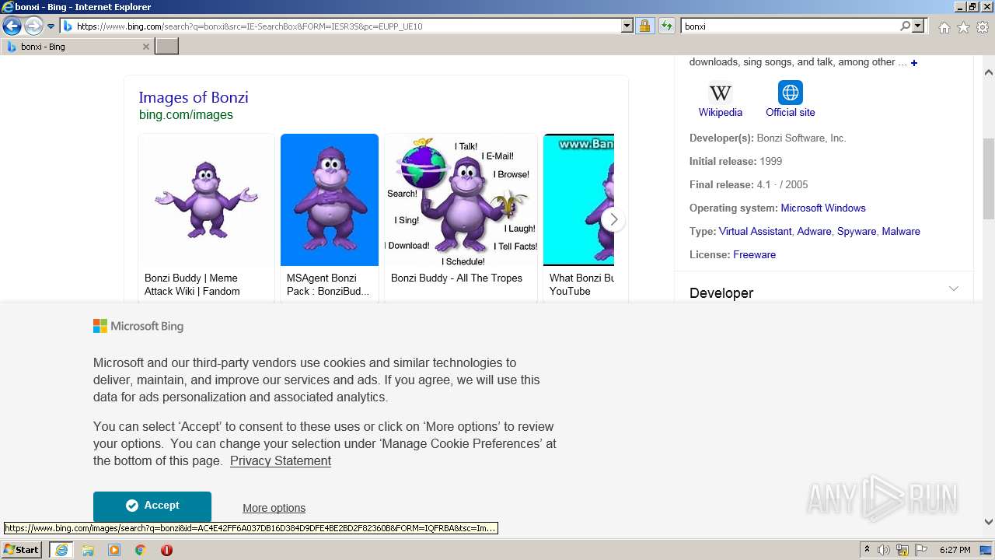Click 'Bonzi Buddy - All The Tropes' caption
Screen dimensions: 995x560
(x=456, y=278)
